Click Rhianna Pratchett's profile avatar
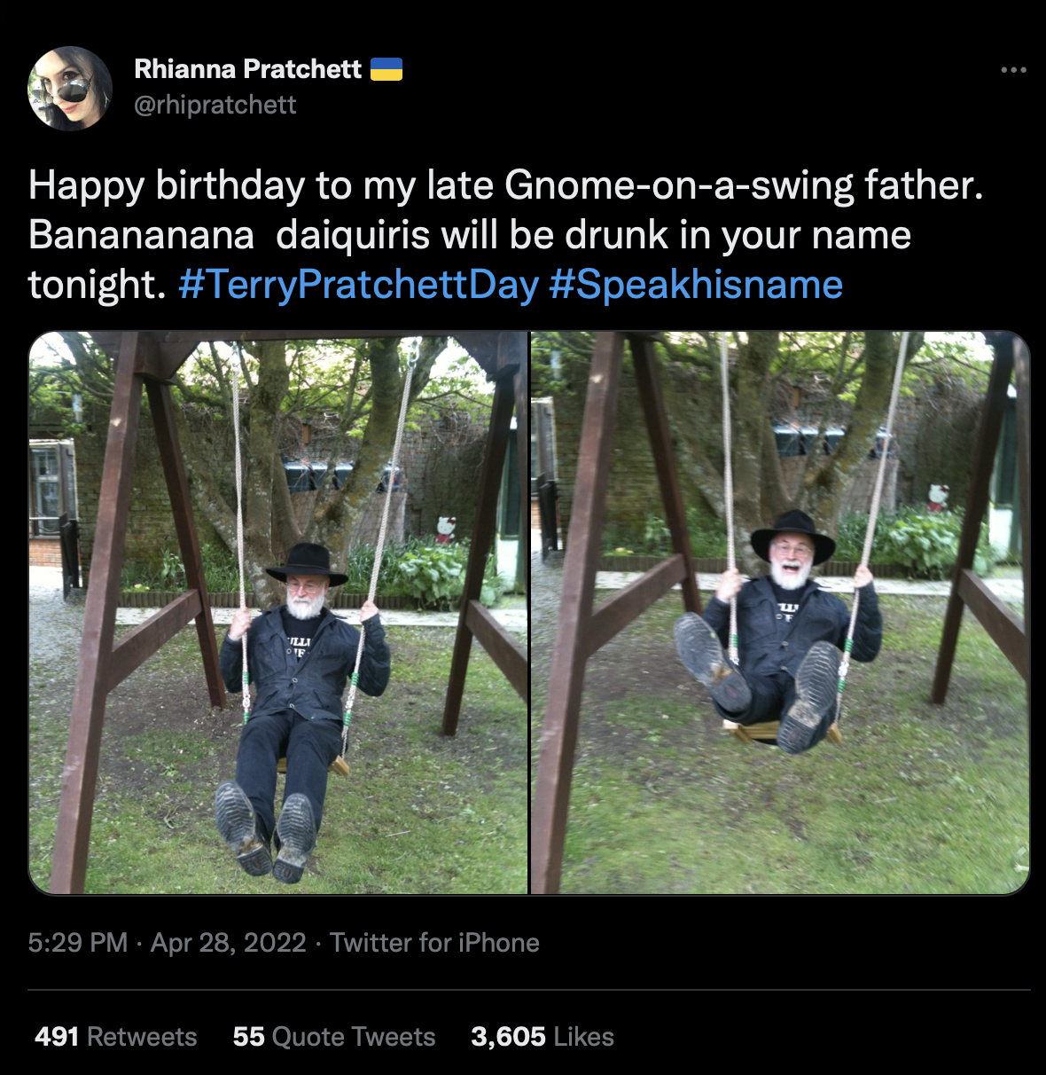This screenshot has width=1046, height=1075. click(70, 88)
